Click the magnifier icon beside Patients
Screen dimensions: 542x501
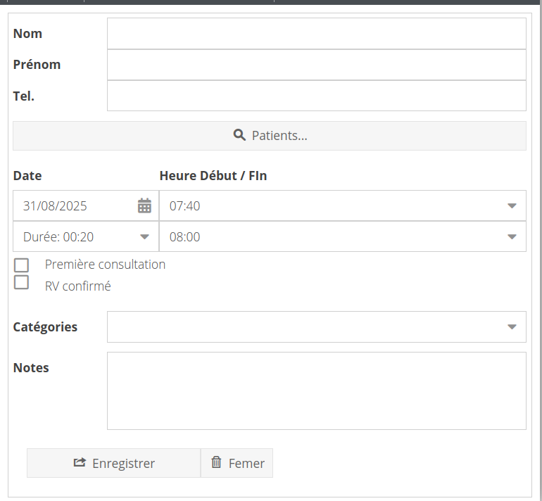click(x=239, y=135)
